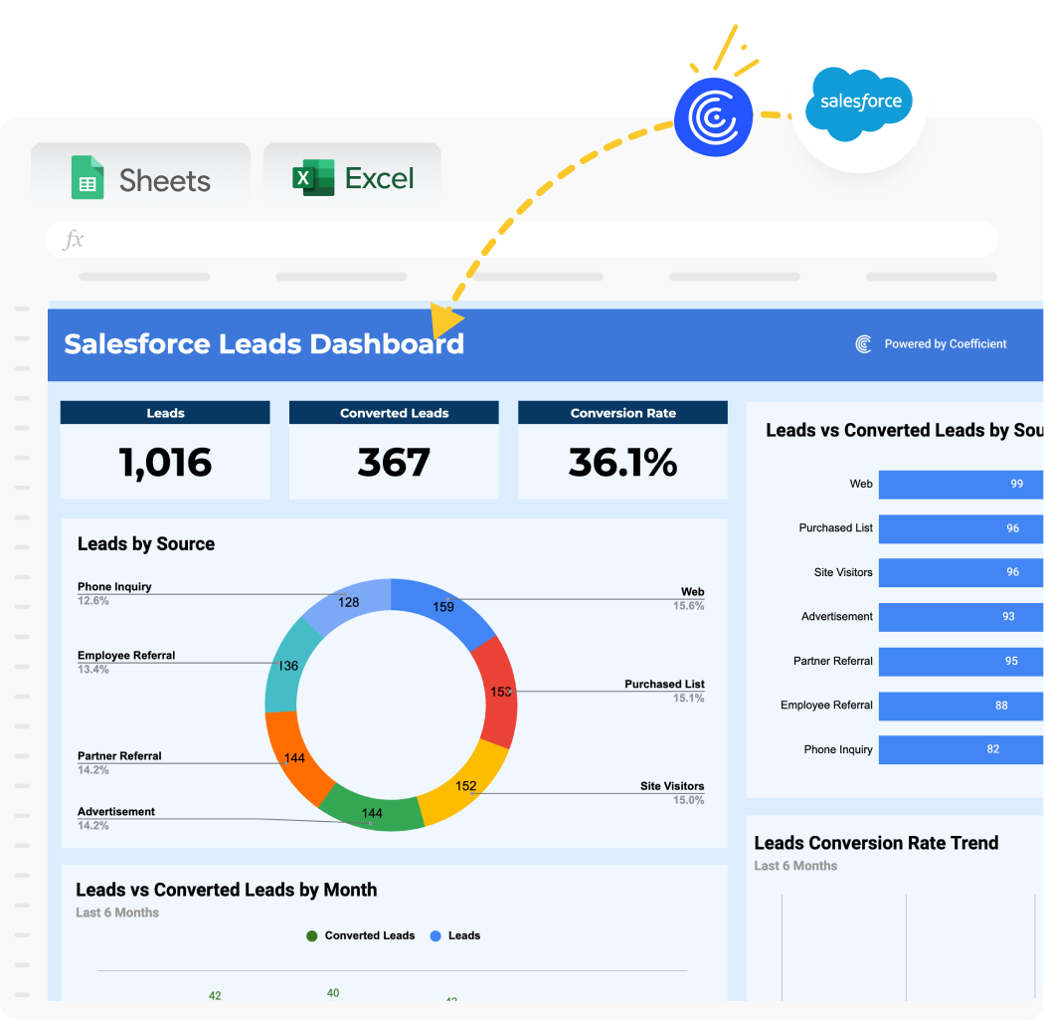The height and width of the screenshot is (1021, 1044).
Task: Select the Leads 1,016 value card
Action: (165, 462)
